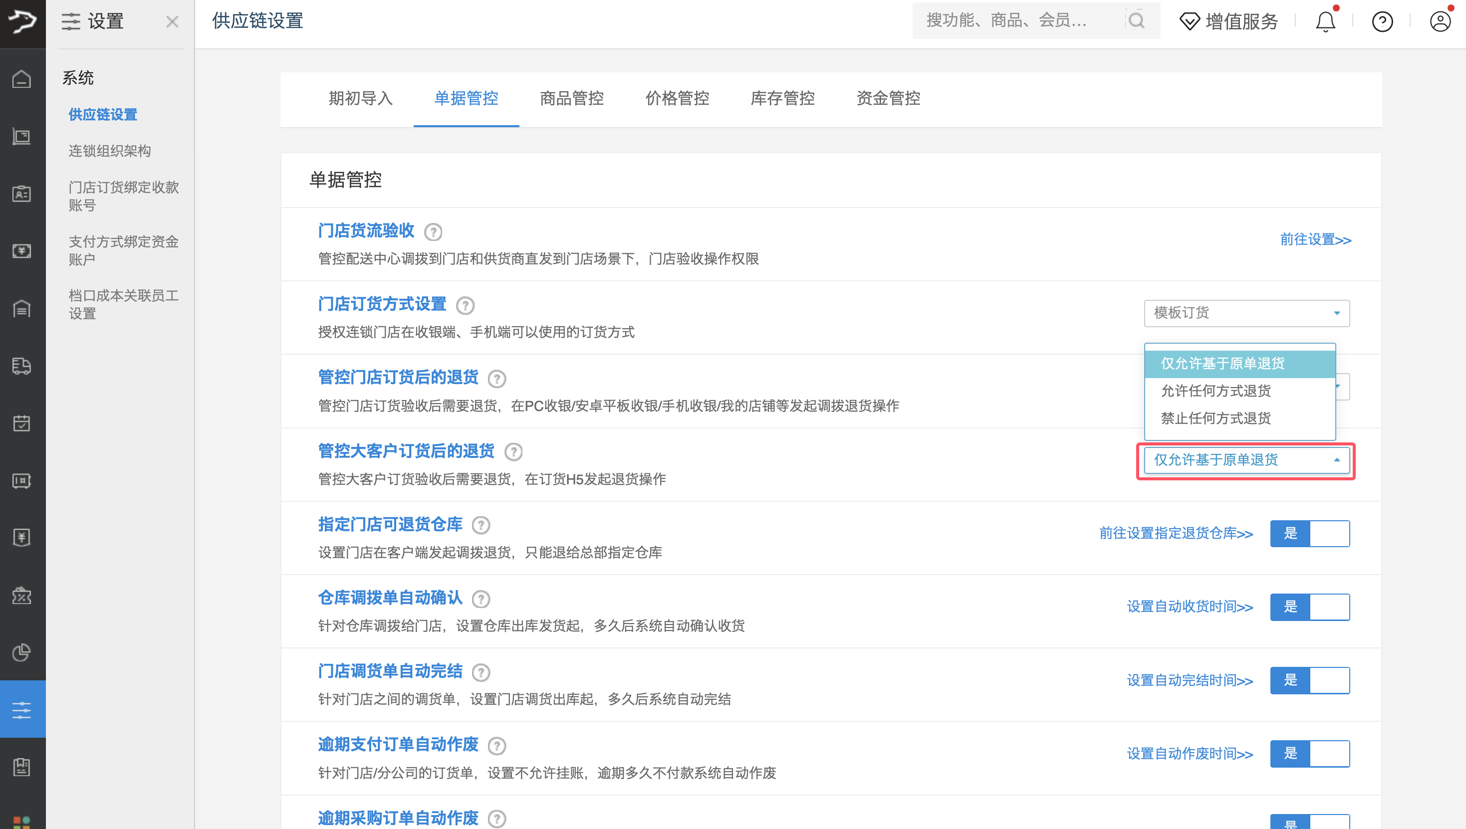Screen dimensions: 1466x829
Task: Click the diamond 增值服务 icon
Action: coord(1189,21)
